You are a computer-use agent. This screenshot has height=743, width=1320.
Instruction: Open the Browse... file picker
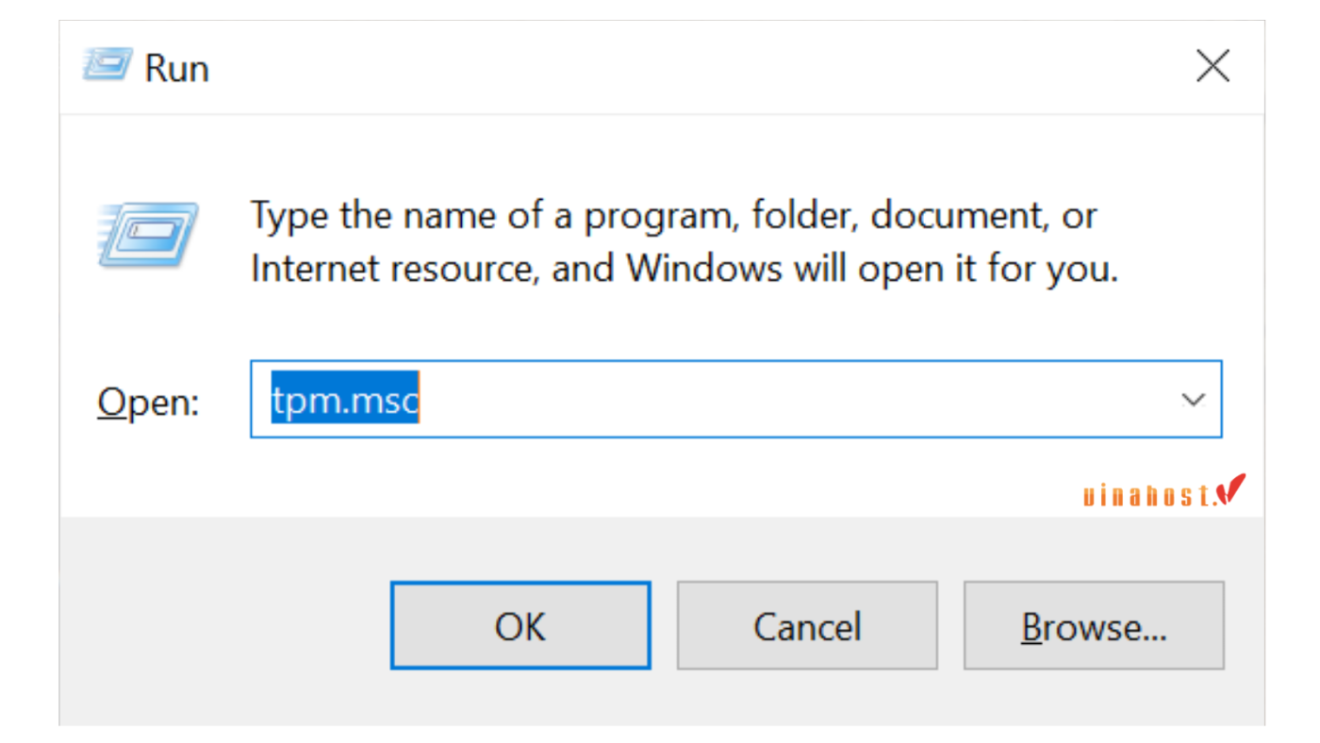pos(1094,626)
